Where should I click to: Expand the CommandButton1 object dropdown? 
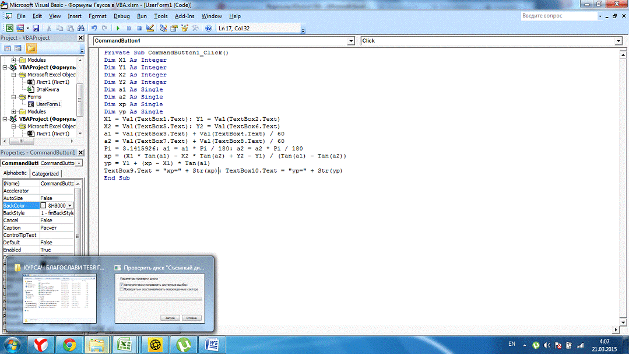coord(350,41)
